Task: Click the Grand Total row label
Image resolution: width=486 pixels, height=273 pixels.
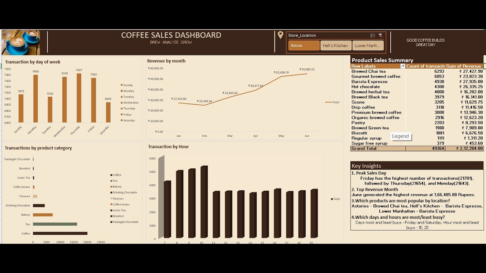Action: 364,148
